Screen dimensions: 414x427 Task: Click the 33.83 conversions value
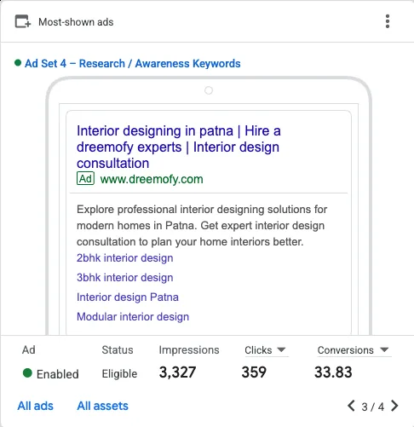coord(333,372)
